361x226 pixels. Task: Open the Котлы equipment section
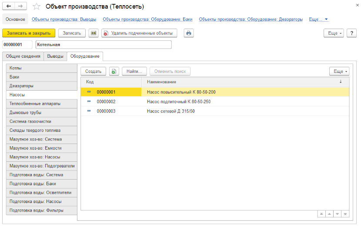point(42,68)
